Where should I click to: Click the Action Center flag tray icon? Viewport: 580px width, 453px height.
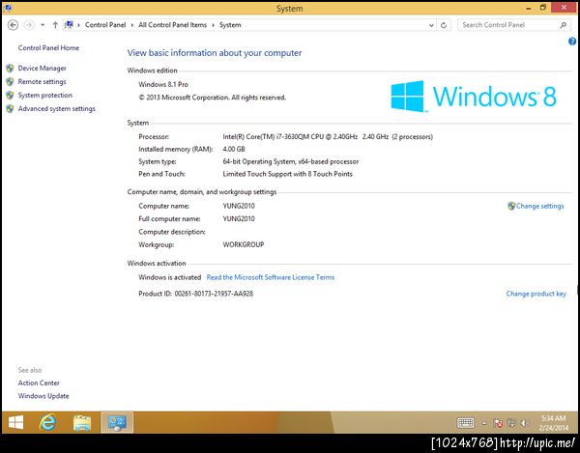(x=498, y=423)
